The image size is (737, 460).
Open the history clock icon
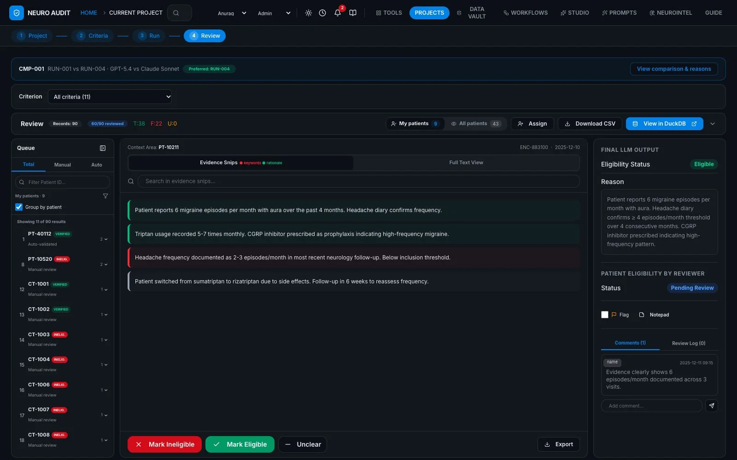point(322,13)
